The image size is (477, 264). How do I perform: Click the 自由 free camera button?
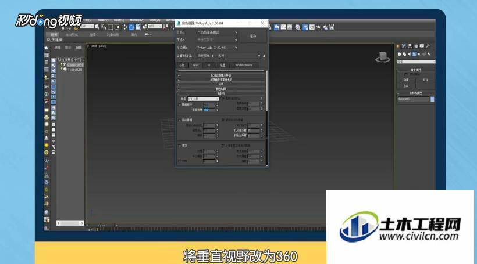pyautogui.click(x=406, y=86)
